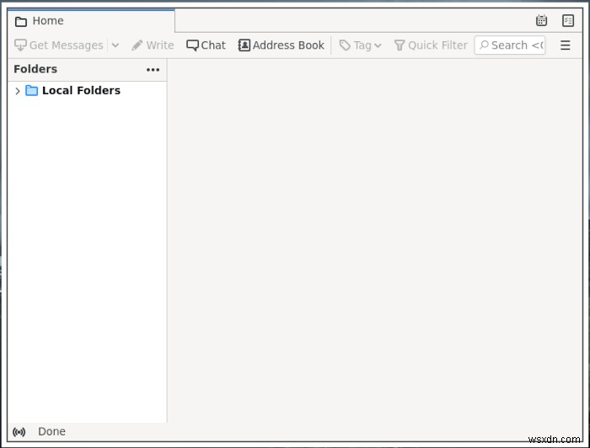Screen dimensions: 590x448
Task: Open the hamburger application menu
Action: [x=566, y=45]
